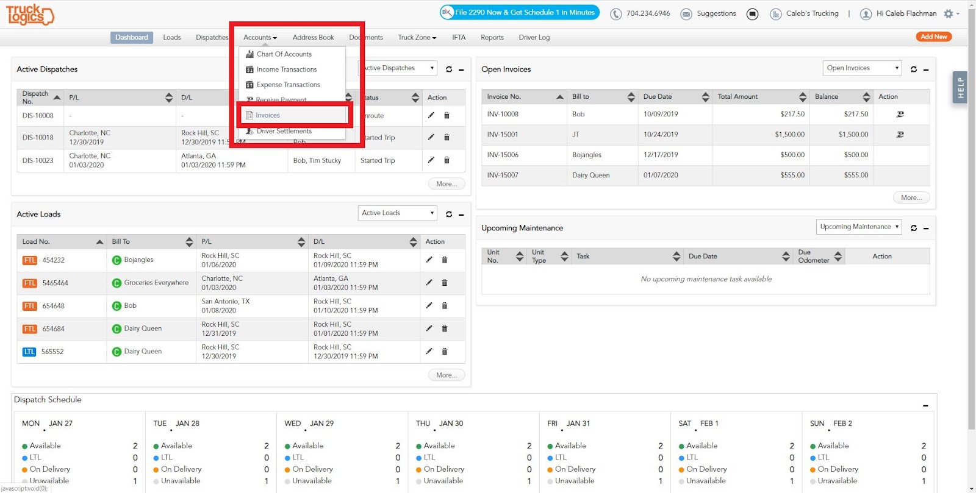Open the HELP side tab
Screen dimensions: 976x493
coord(960,87)
